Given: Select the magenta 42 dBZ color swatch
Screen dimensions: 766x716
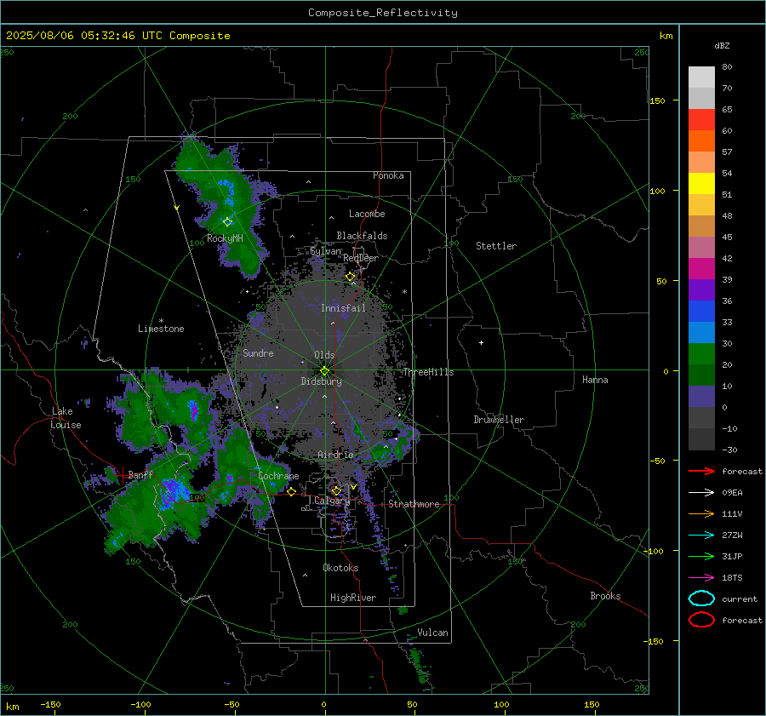Looking at the screenshot, I should pyautogui.click(x=701, y=268).
